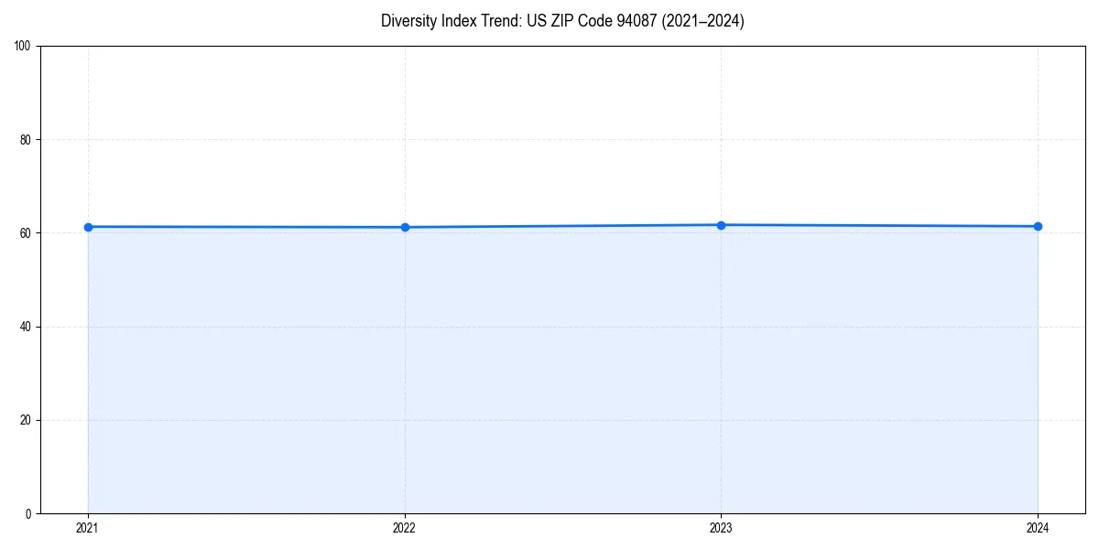This screenshot has width=1099, height=549.
Task: Click the leftmost marker on the line
Action: (88, 226)
